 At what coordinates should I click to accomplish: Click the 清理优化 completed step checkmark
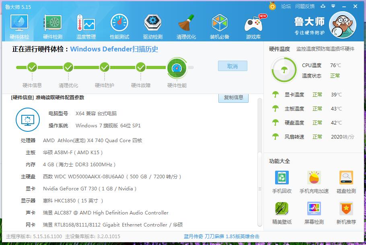pos(68,67)
